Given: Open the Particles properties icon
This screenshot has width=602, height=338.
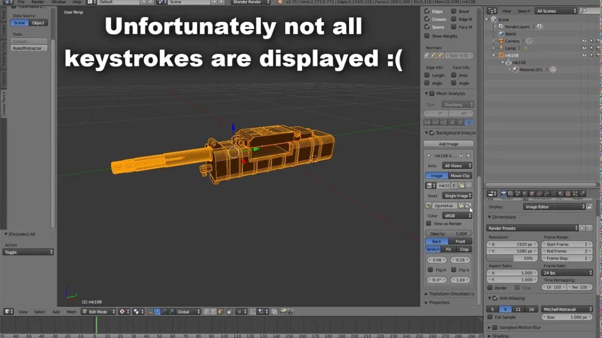Looking at the screenshot, I should [x=575, y=193].
